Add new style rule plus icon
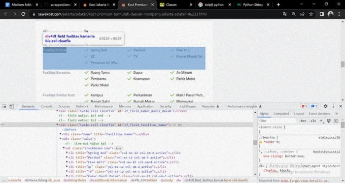345x183 pixels. [x=321, y=121]
